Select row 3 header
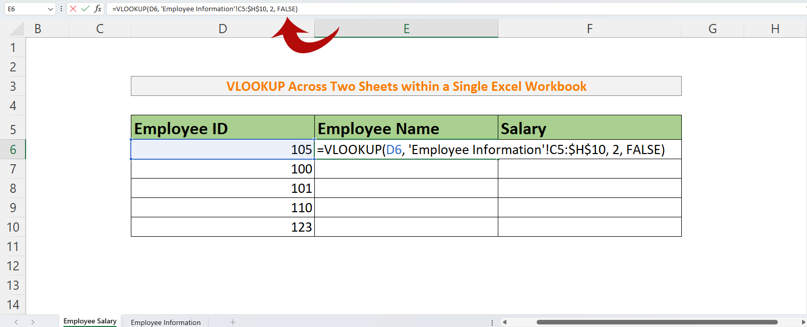 pos(13,86)
